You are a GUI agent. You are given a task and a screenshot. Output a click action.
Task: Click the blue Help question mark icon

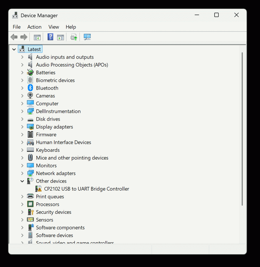click(50, 37)
